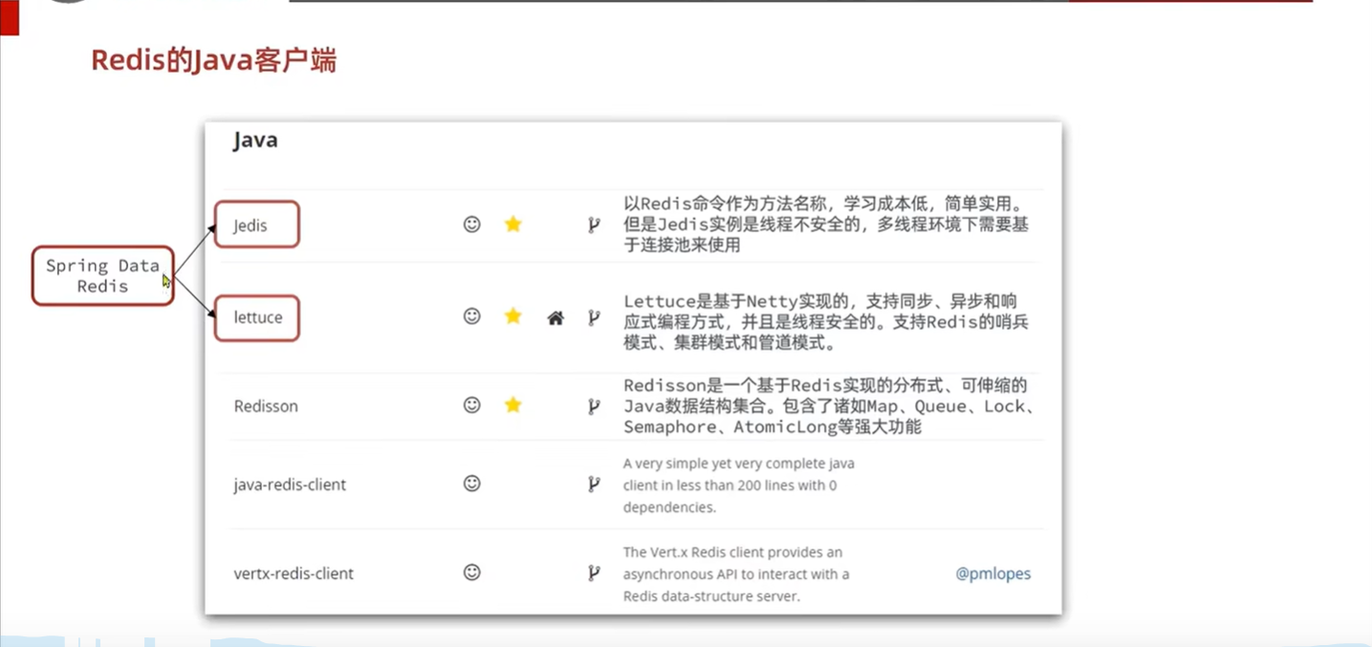The width and height of the screenshot is (1372, 647).
Task: Click the smiley icon in the lettuce row
Action: 471,316
